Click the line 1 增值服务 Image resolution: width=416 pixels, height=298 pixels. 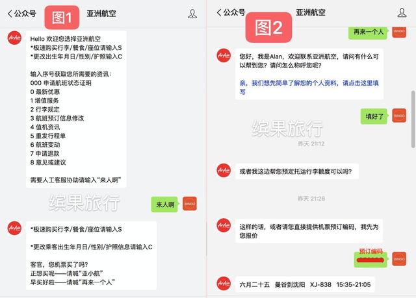[45, 101]
